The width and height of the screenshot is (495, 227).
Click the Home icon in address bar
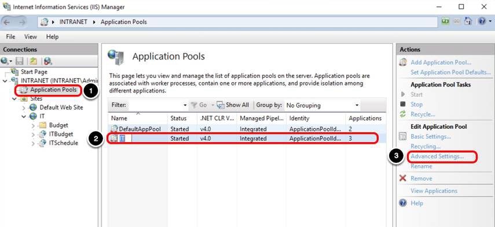tap(468, 22)
